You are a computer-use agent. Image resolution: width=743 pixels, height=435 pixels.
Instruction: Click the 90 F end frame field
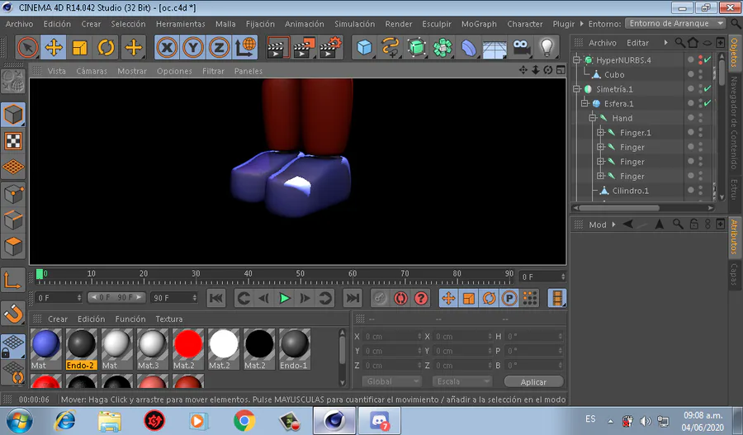(174, 298)
